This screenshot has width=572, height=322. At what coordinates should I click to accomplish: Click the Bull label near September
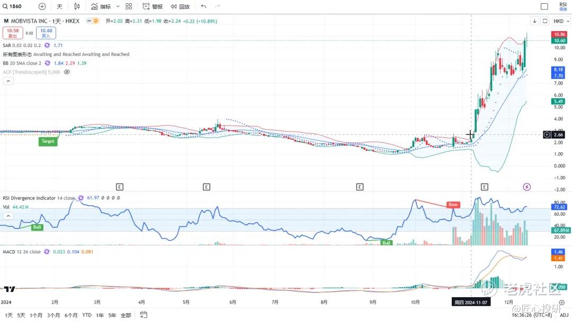pyautogui.click(x=386, y=243)
